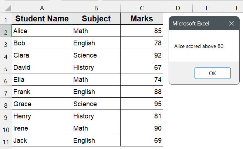The width and height of the screenshot is (243, 149).
Task: Select row 2 header
Action: pyautogui.click(x=6, y=31)
